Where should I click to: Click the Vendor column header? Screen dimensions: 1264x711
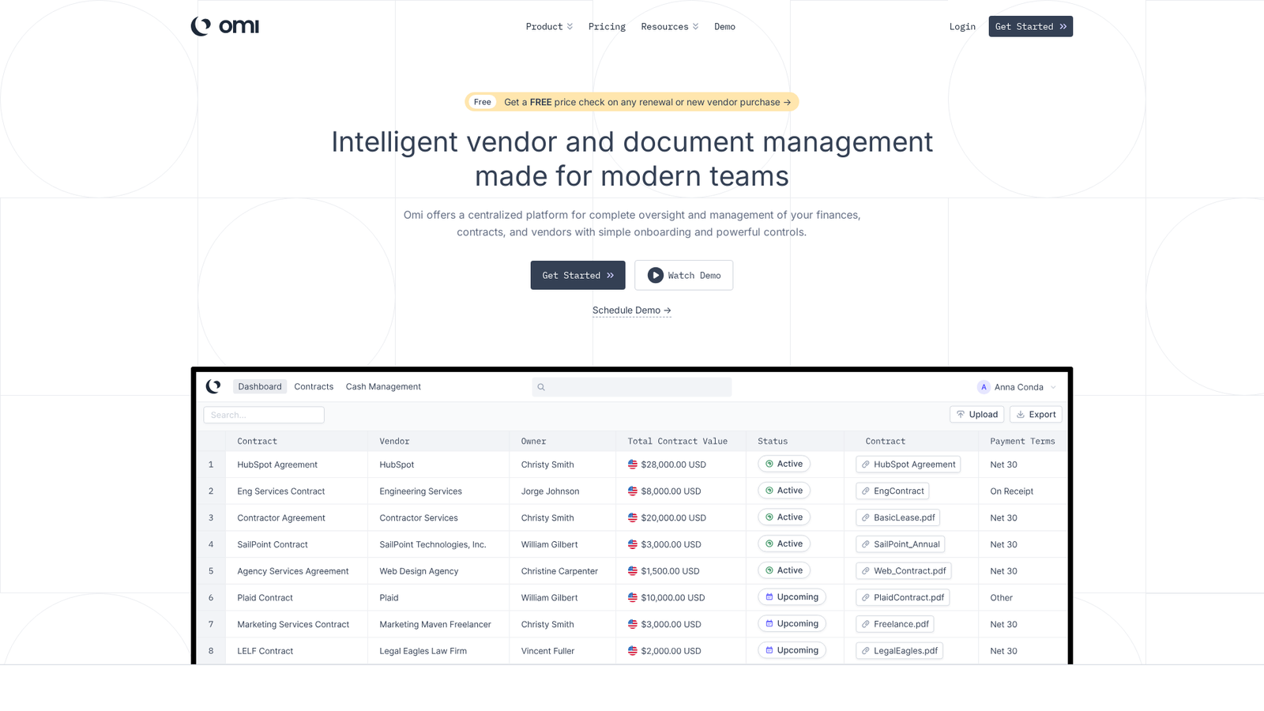pyautogui.click(x=394, y=442)
